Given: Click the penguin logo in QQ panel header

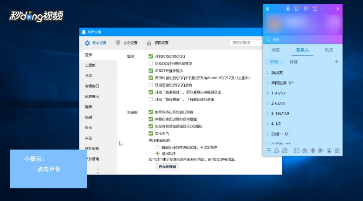Looking at the screenshot, I should (x=268, y=9).
